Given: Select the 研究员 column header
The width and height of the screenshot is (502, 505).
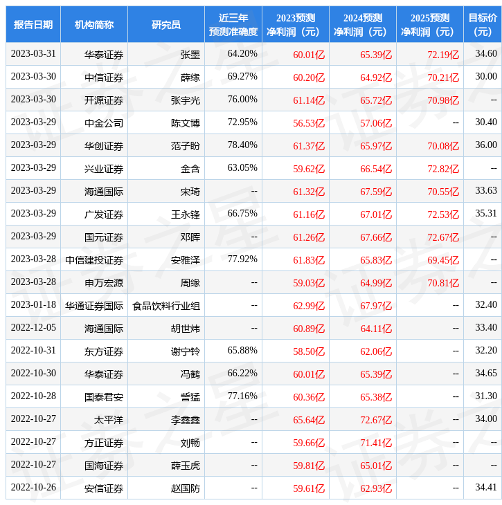Looking at the screenshot, I should (x=166, y=24).
